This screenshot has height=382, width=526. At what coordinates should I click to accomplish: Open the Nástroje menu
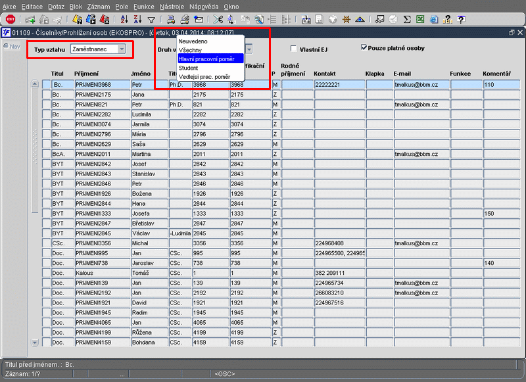point(172,7)
